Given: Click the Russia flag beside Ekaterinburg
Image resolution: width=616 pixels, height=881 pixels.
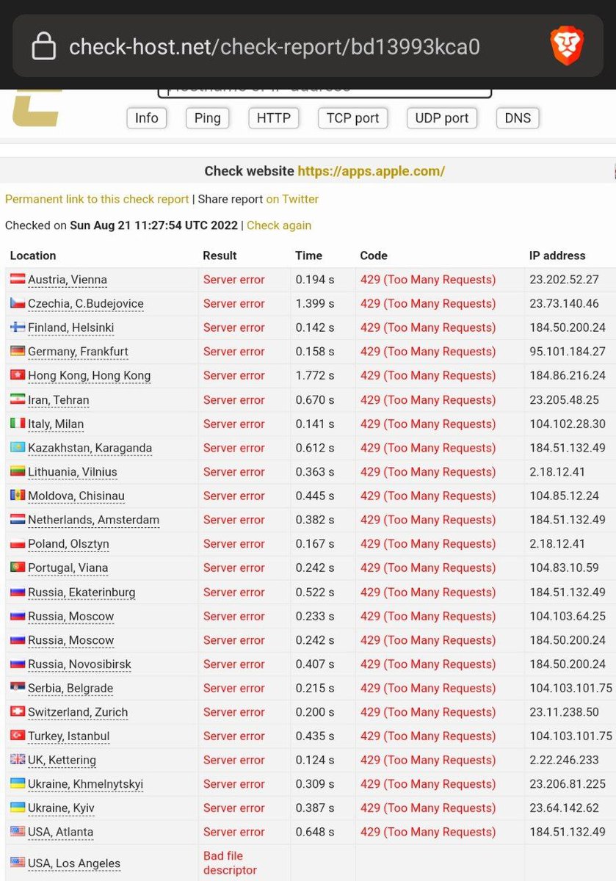Looking at the screenshot, I should click(18, 592).
